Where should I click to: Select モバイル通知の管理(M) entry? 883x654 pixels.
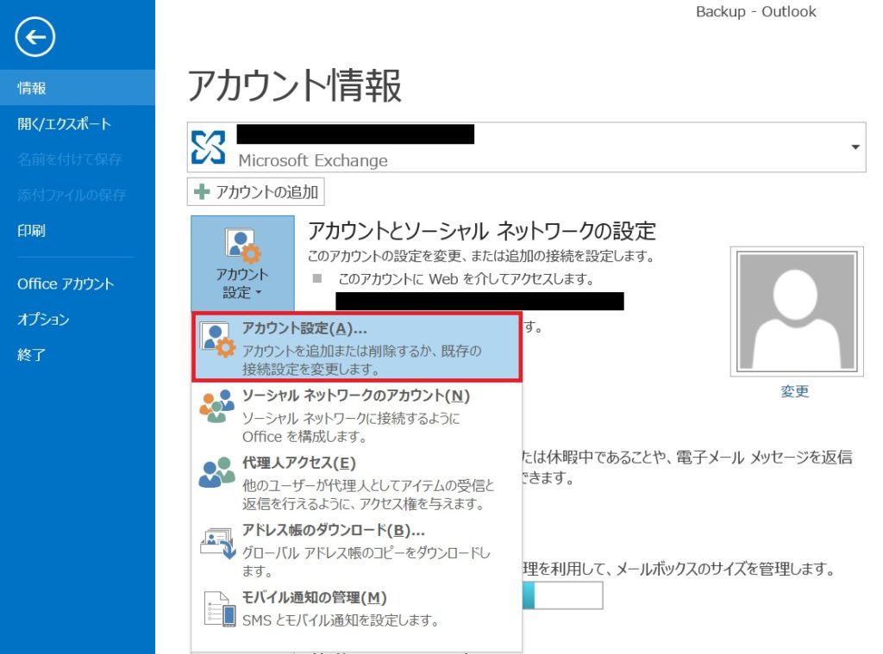click(x=357, y=608)
